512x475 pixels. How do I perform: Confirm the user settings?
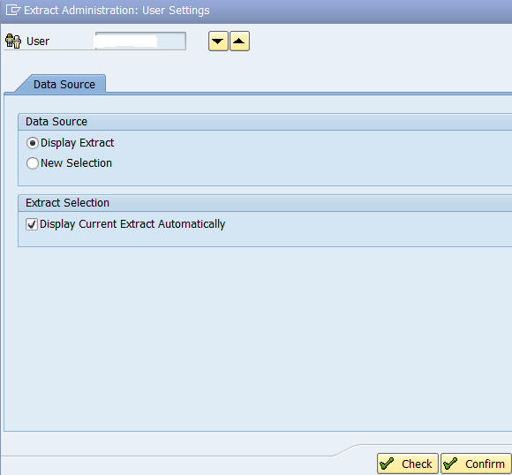point(476,464)
